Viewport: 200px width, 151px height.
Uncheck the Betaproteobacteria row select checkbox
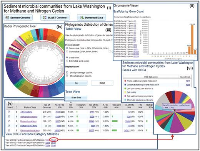pyautogui.click(x=9, y=121)
